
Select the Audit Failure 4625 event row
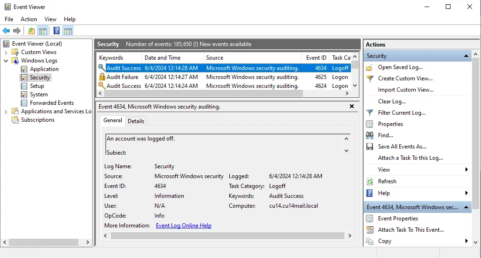click(224, 77)
